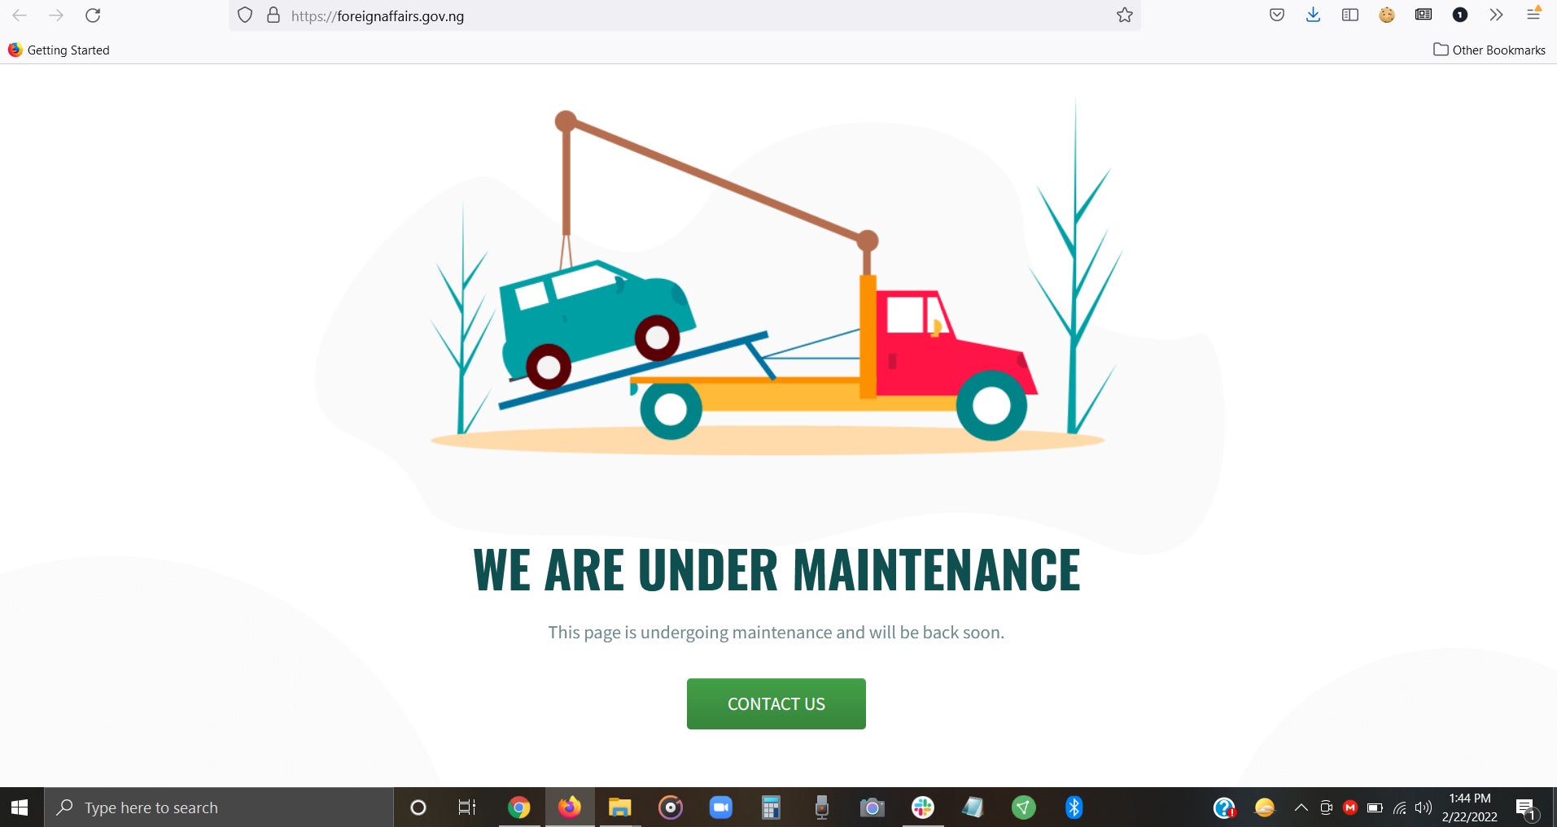Open Cortana from the taskbar
The height and width of the screenshot is (827, 1557).
[418, 807]
